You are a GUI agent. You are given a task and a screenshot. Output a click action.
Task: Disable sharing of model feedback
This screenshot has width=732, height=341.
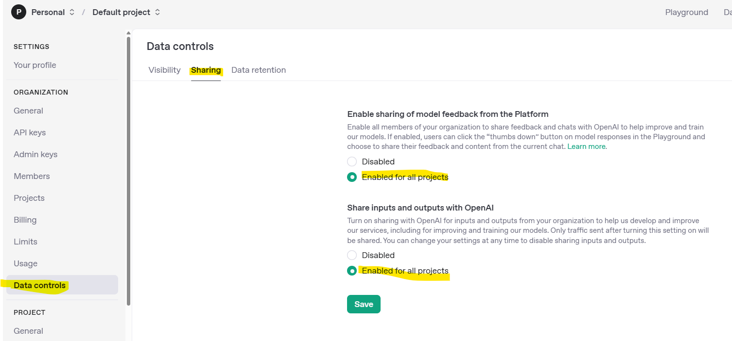352,162
